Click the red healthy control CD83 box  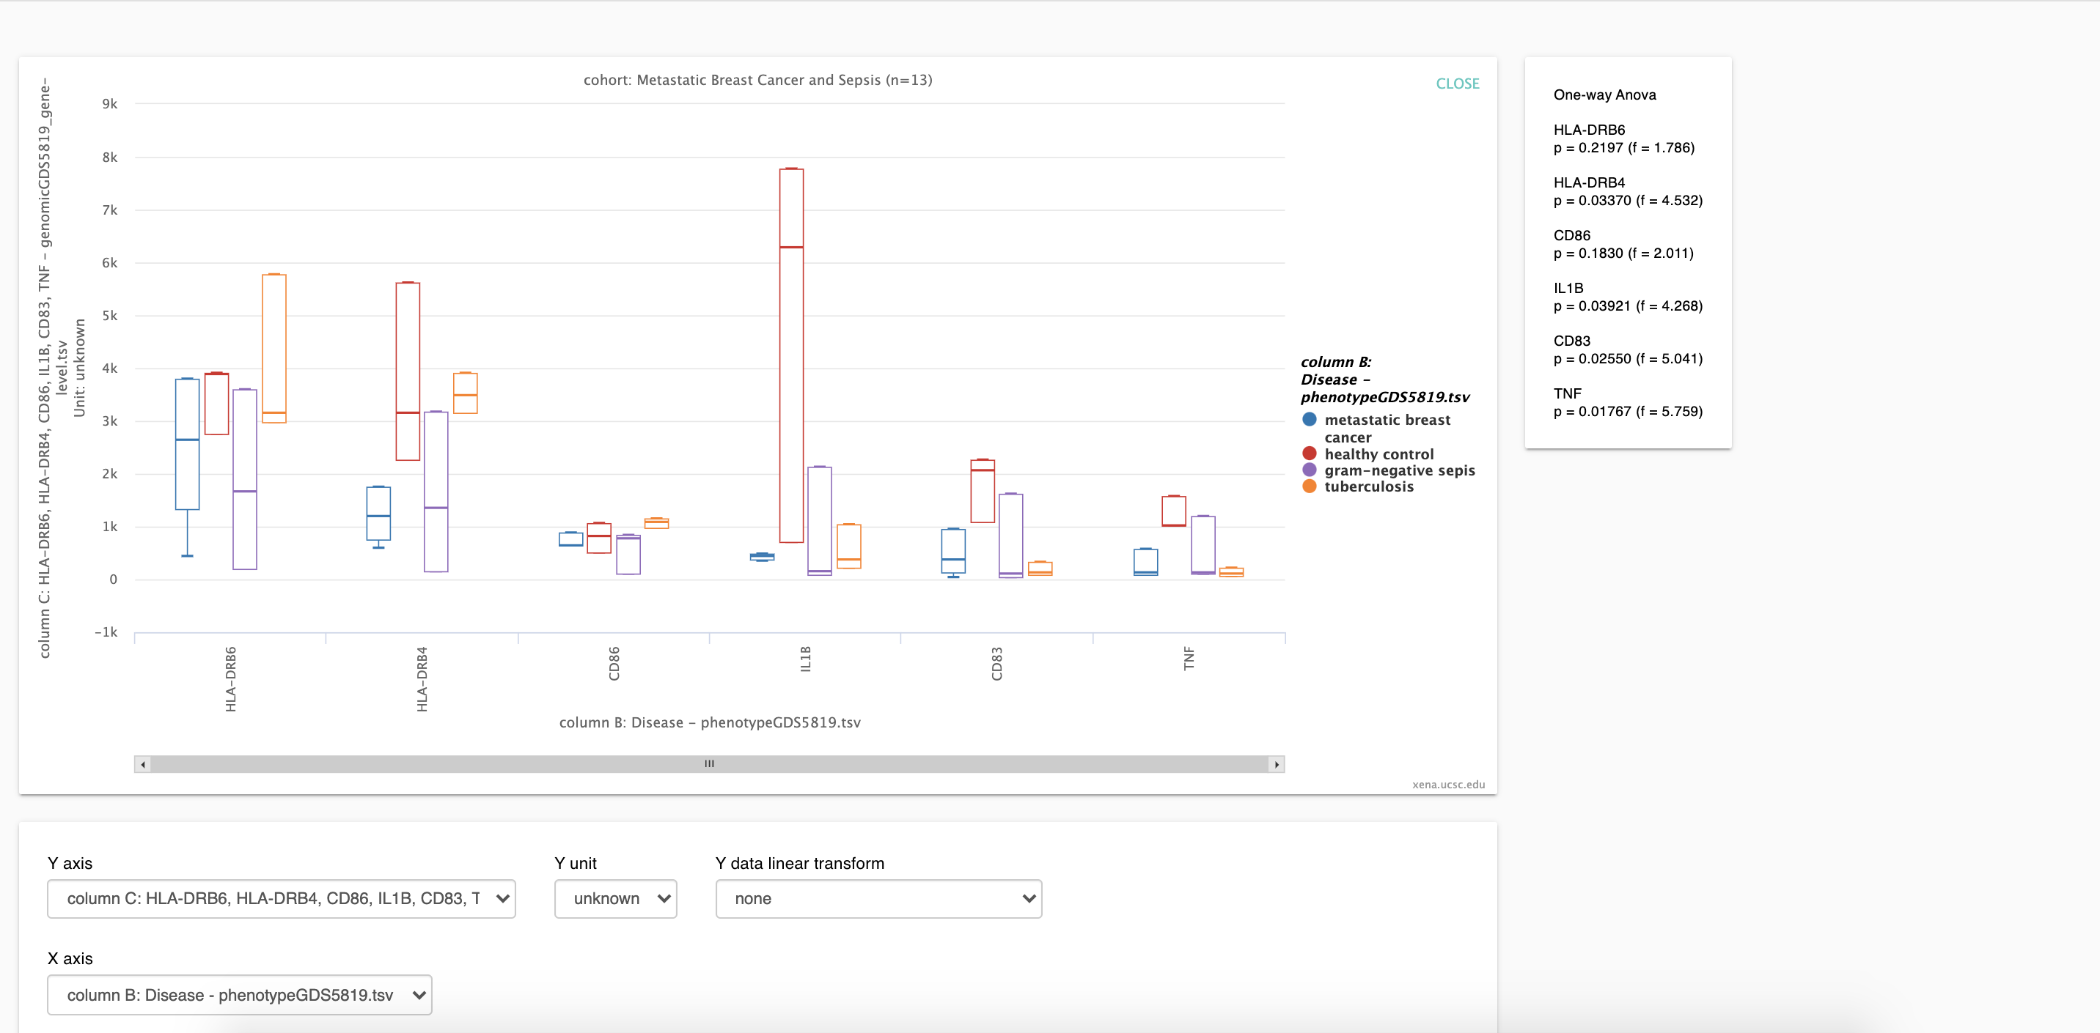(x=983, y=492)
